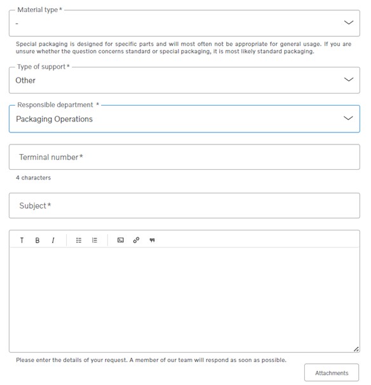Grab the text area resize handle
Image resolution: width=371 pixels, height=385 pixels.
tap(356, 349)
